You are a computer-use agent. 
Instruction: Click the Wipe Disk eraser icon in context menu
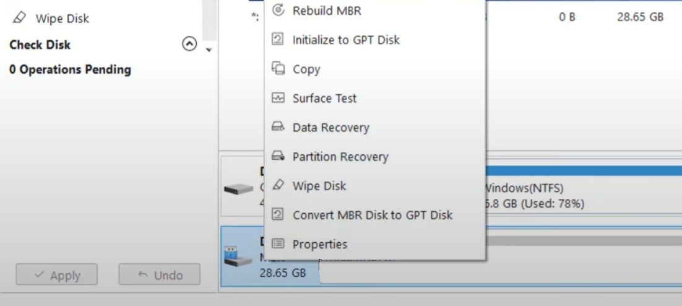pos(278,185)
